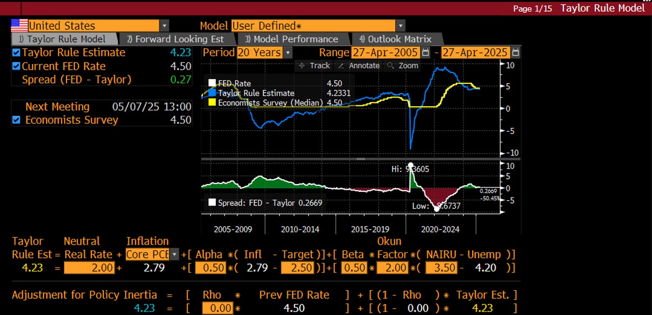Click the Prev FED Rate value 4.50
The image size is (652, 315).
click(x=294, y=308)
